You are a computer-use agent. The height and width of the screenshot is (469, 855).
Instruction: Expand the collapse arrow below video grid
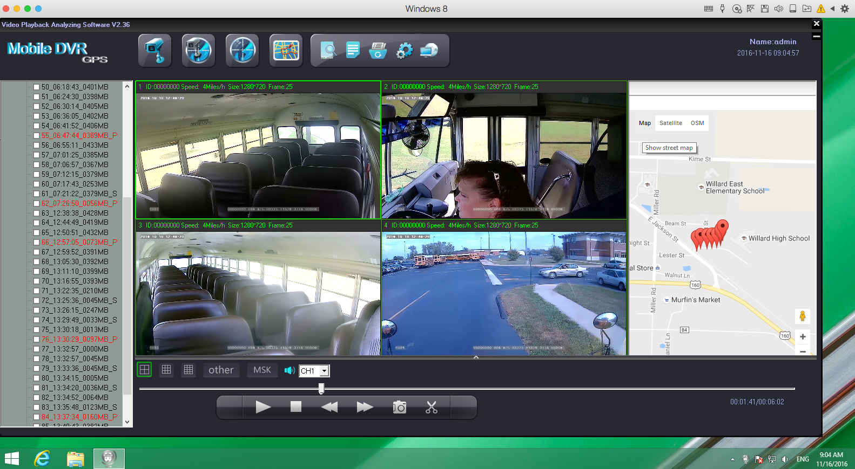pyautogui.click(x=476, y=357)
